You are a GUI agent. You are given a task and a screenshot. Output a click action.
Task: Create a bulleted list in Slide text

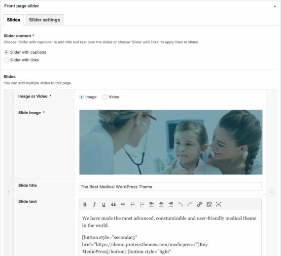coord(133,204)
